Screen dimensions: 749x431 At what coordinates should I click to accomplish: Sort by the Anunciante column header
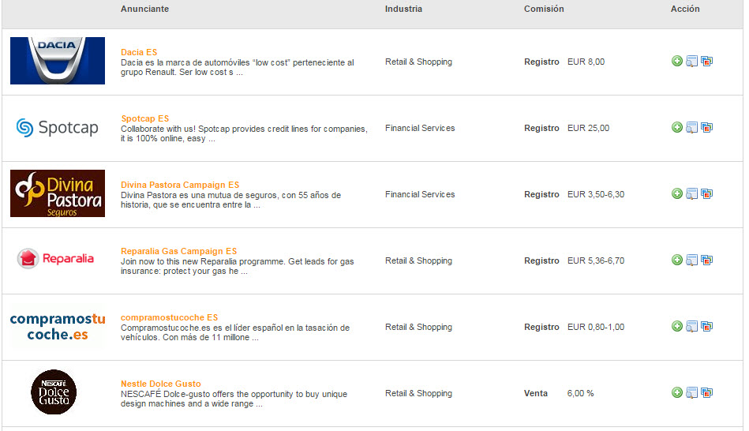pyautogui.click(x=144, y=9)
